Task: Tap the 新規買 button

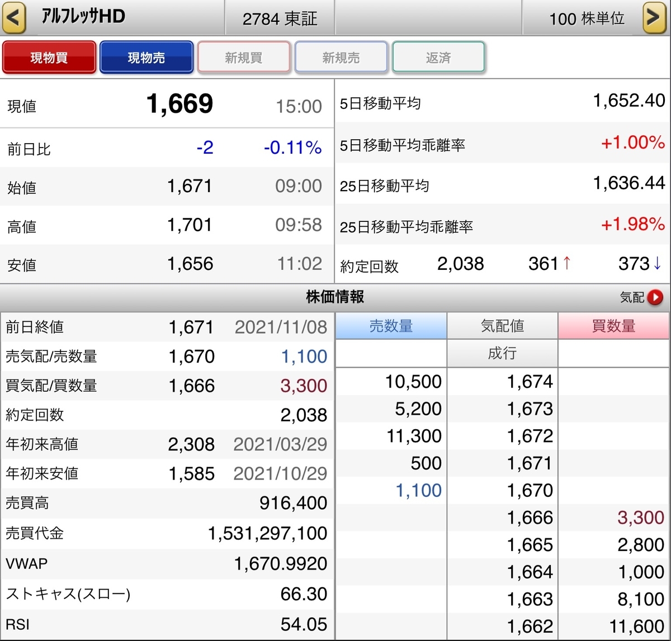Action: (244, 58)
